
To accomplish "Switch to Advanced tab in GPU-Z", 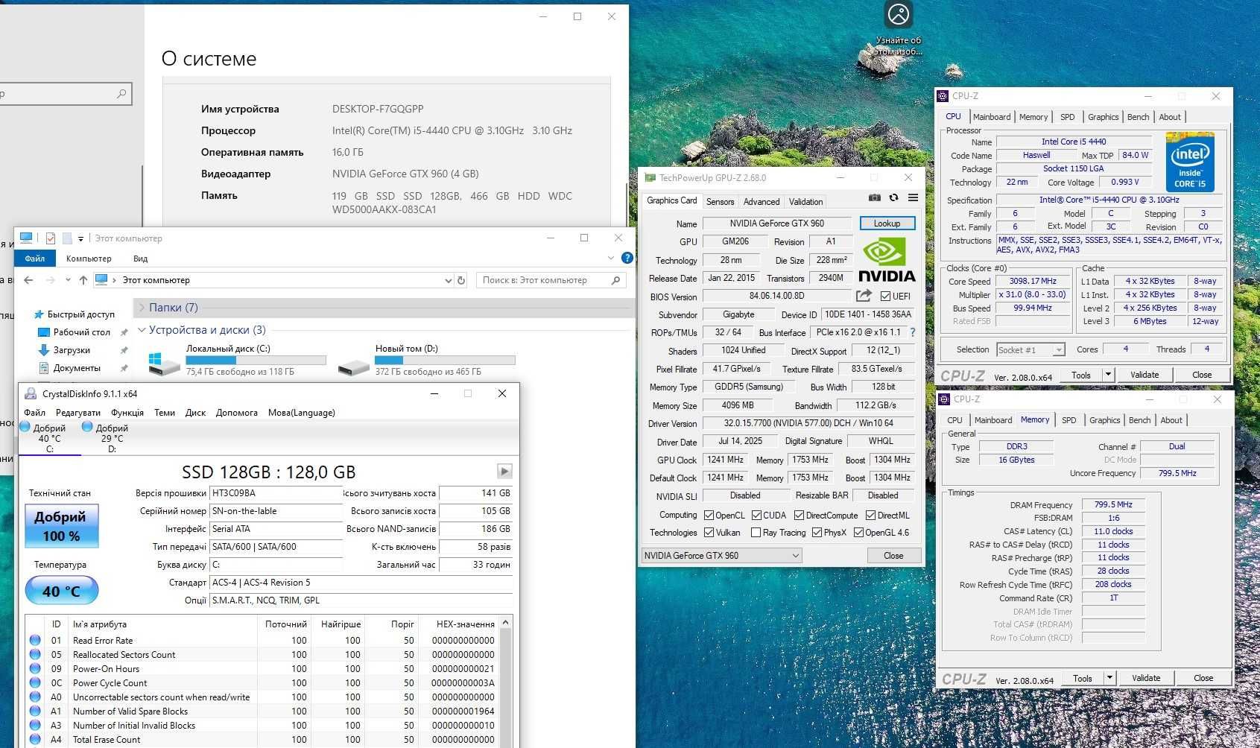I will (x=762, y=201).
